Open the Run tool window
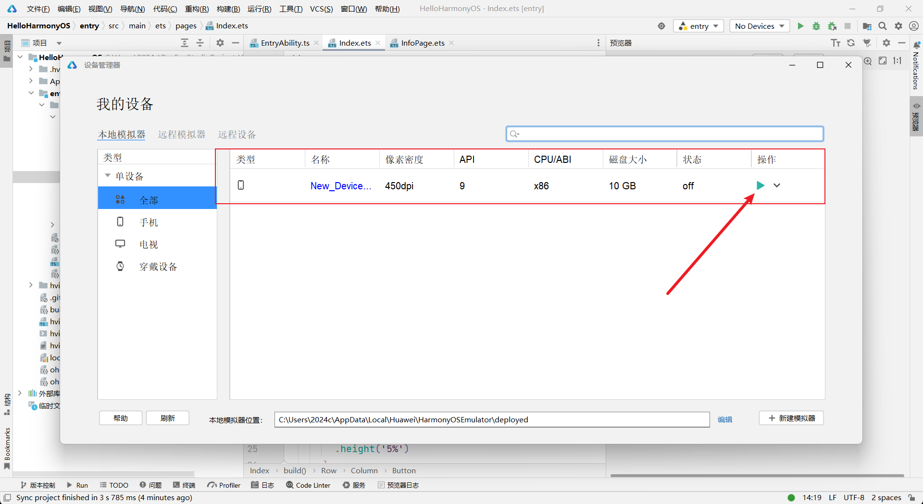 tap(77, 485)
